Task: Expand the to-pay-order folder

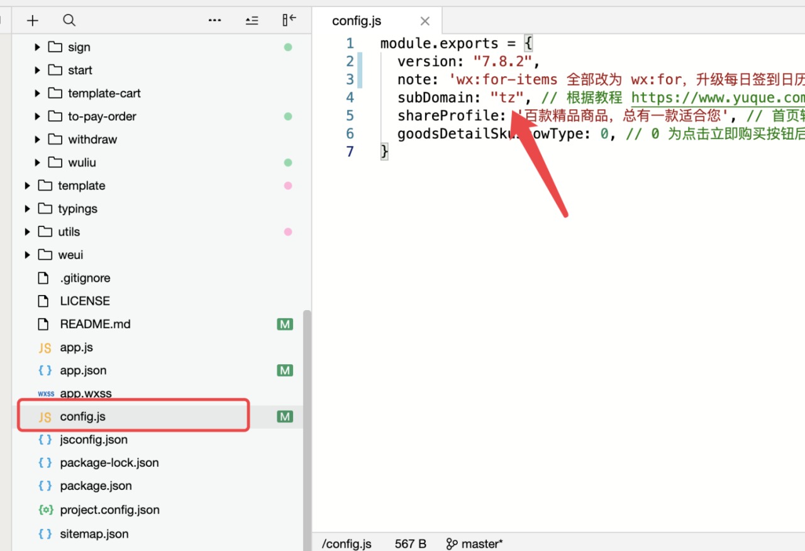Action: click(38, 116)
